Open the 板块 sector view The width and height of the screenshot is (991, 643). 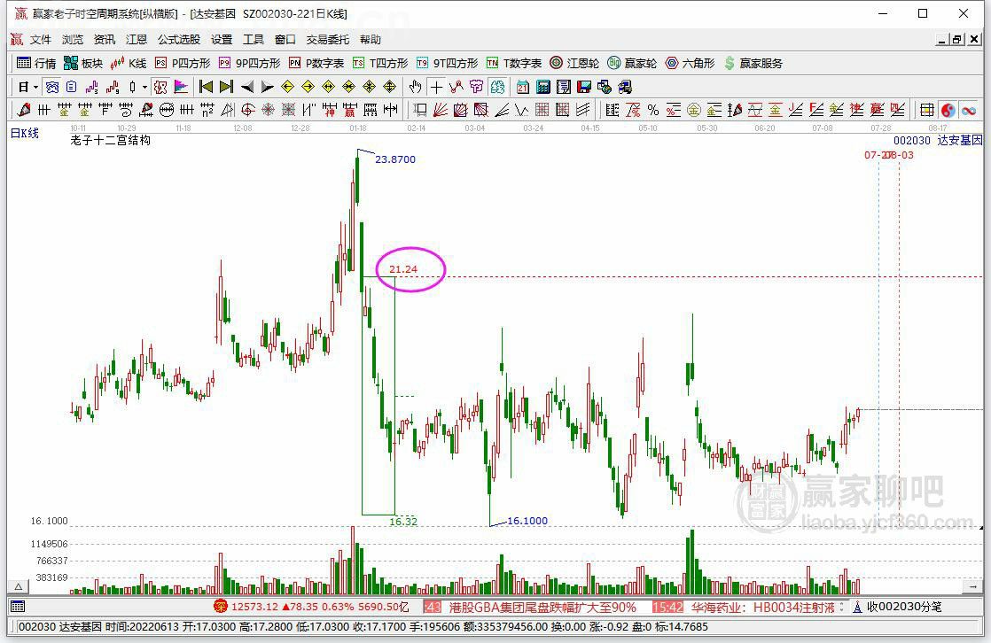click(x=83, y=63)
